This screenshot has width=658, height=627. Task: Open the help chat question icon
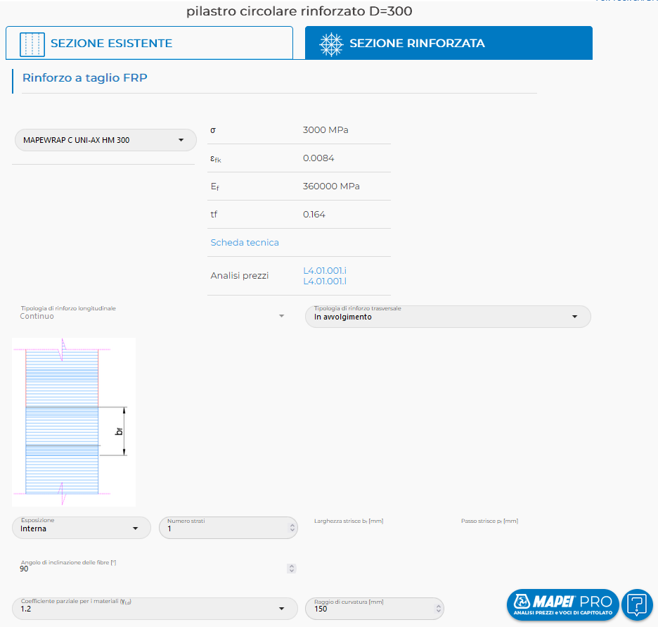[637, 604]
